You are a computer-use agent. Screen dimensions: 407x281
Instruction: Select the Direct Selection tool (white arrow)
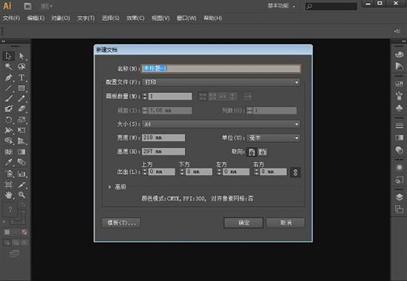[21, 55]
